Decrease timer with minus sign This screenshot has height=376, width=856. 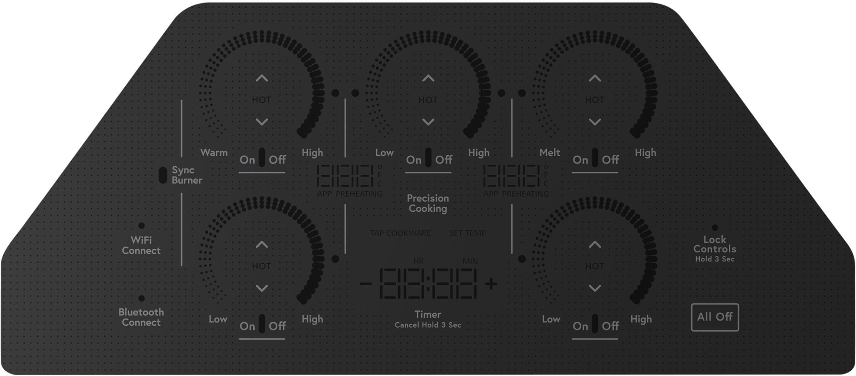click(366, 284)
